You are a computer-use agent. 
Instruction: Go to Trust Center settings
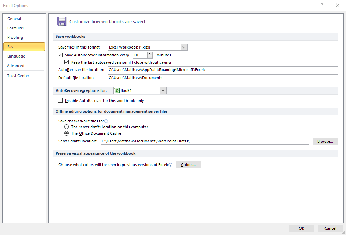click(18, 76)
